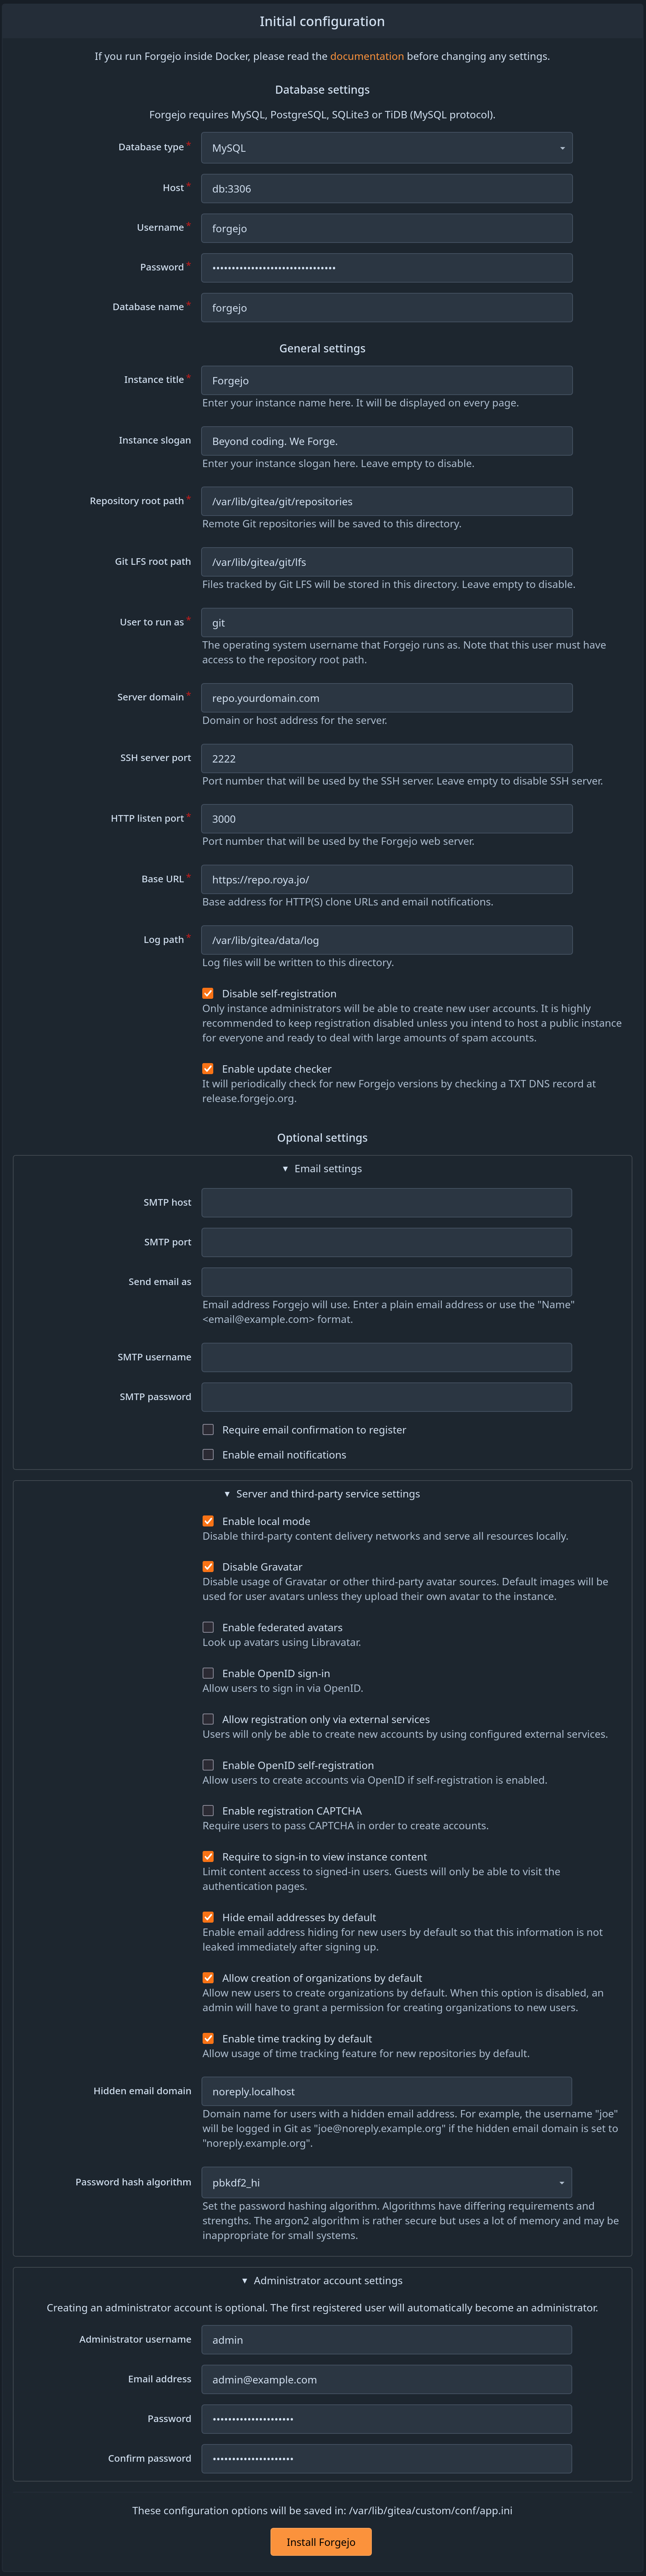Viewport: 646px width, 2576px height.
Task: Click the Install Forgejo button
Action: pyautogui.click(x=320, y=2542)
